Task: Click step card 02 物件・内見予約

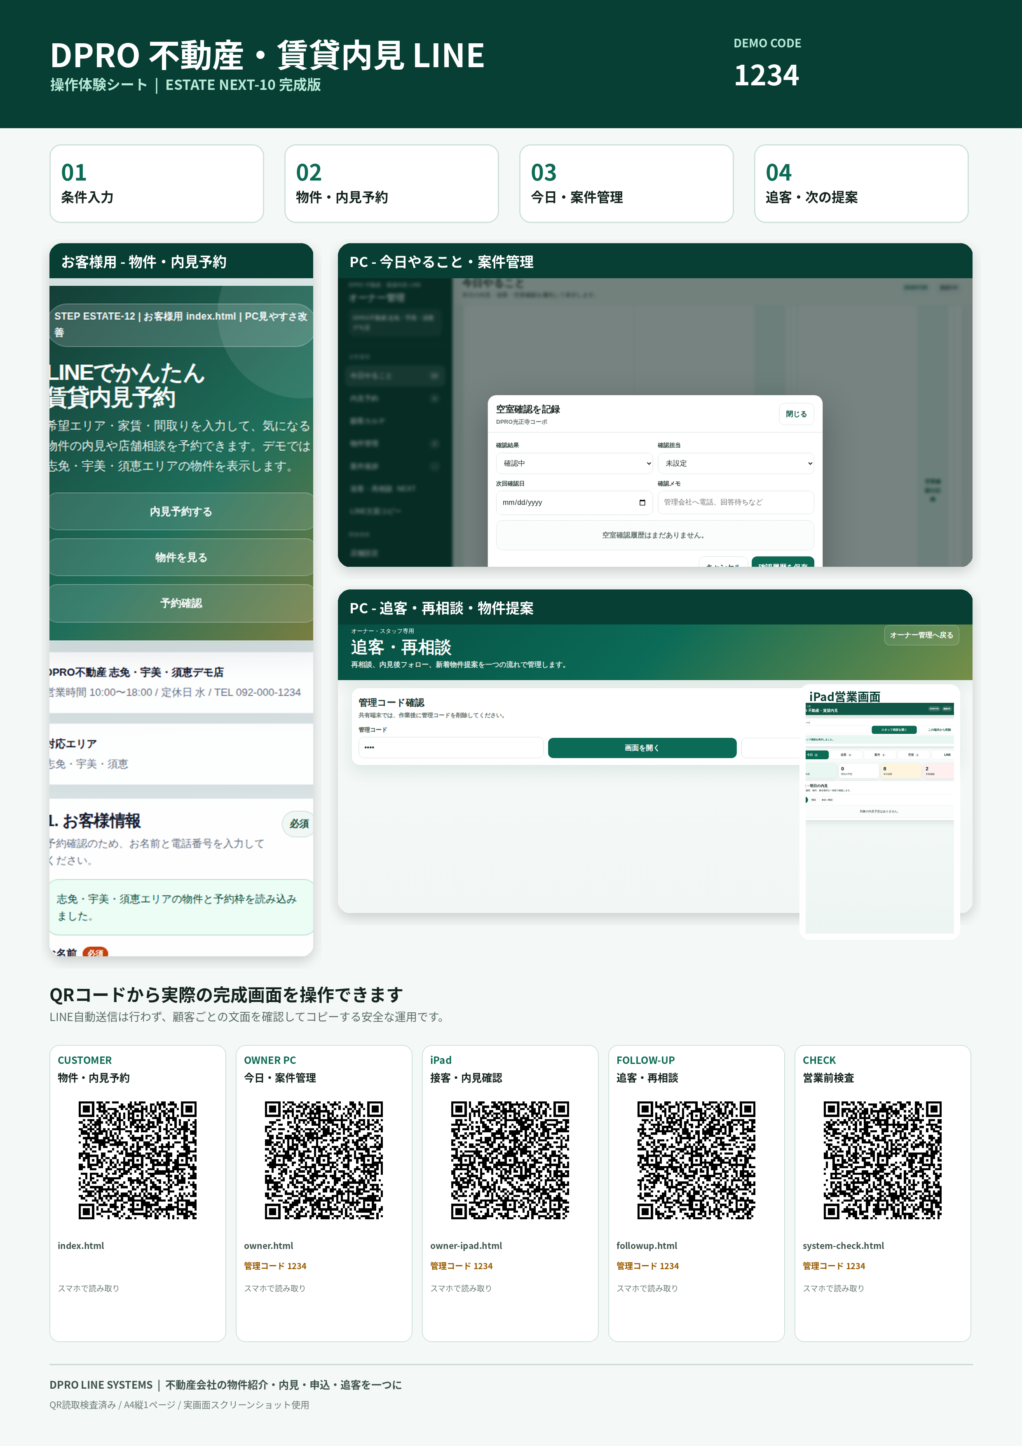Action: click(x=391, y=184)
